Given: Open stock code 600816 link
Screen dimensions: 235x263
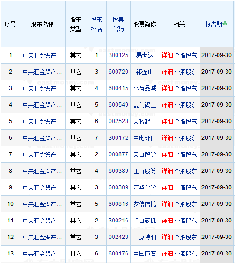Looking at the screenshot, I should (118, 204).
